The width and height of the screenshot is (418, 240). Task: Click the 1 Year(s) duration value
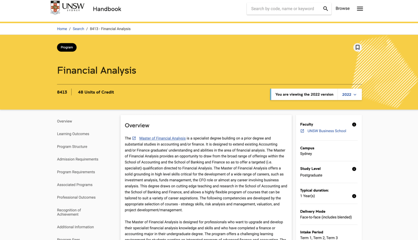click(307, 196)
